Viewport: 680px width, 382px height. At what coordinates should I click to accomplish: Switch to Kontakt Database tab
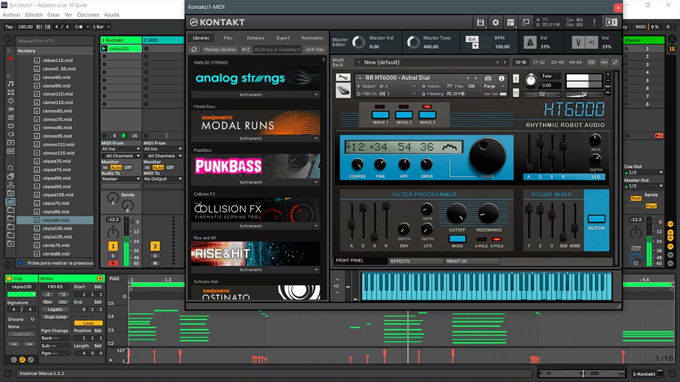click(256, 38)
